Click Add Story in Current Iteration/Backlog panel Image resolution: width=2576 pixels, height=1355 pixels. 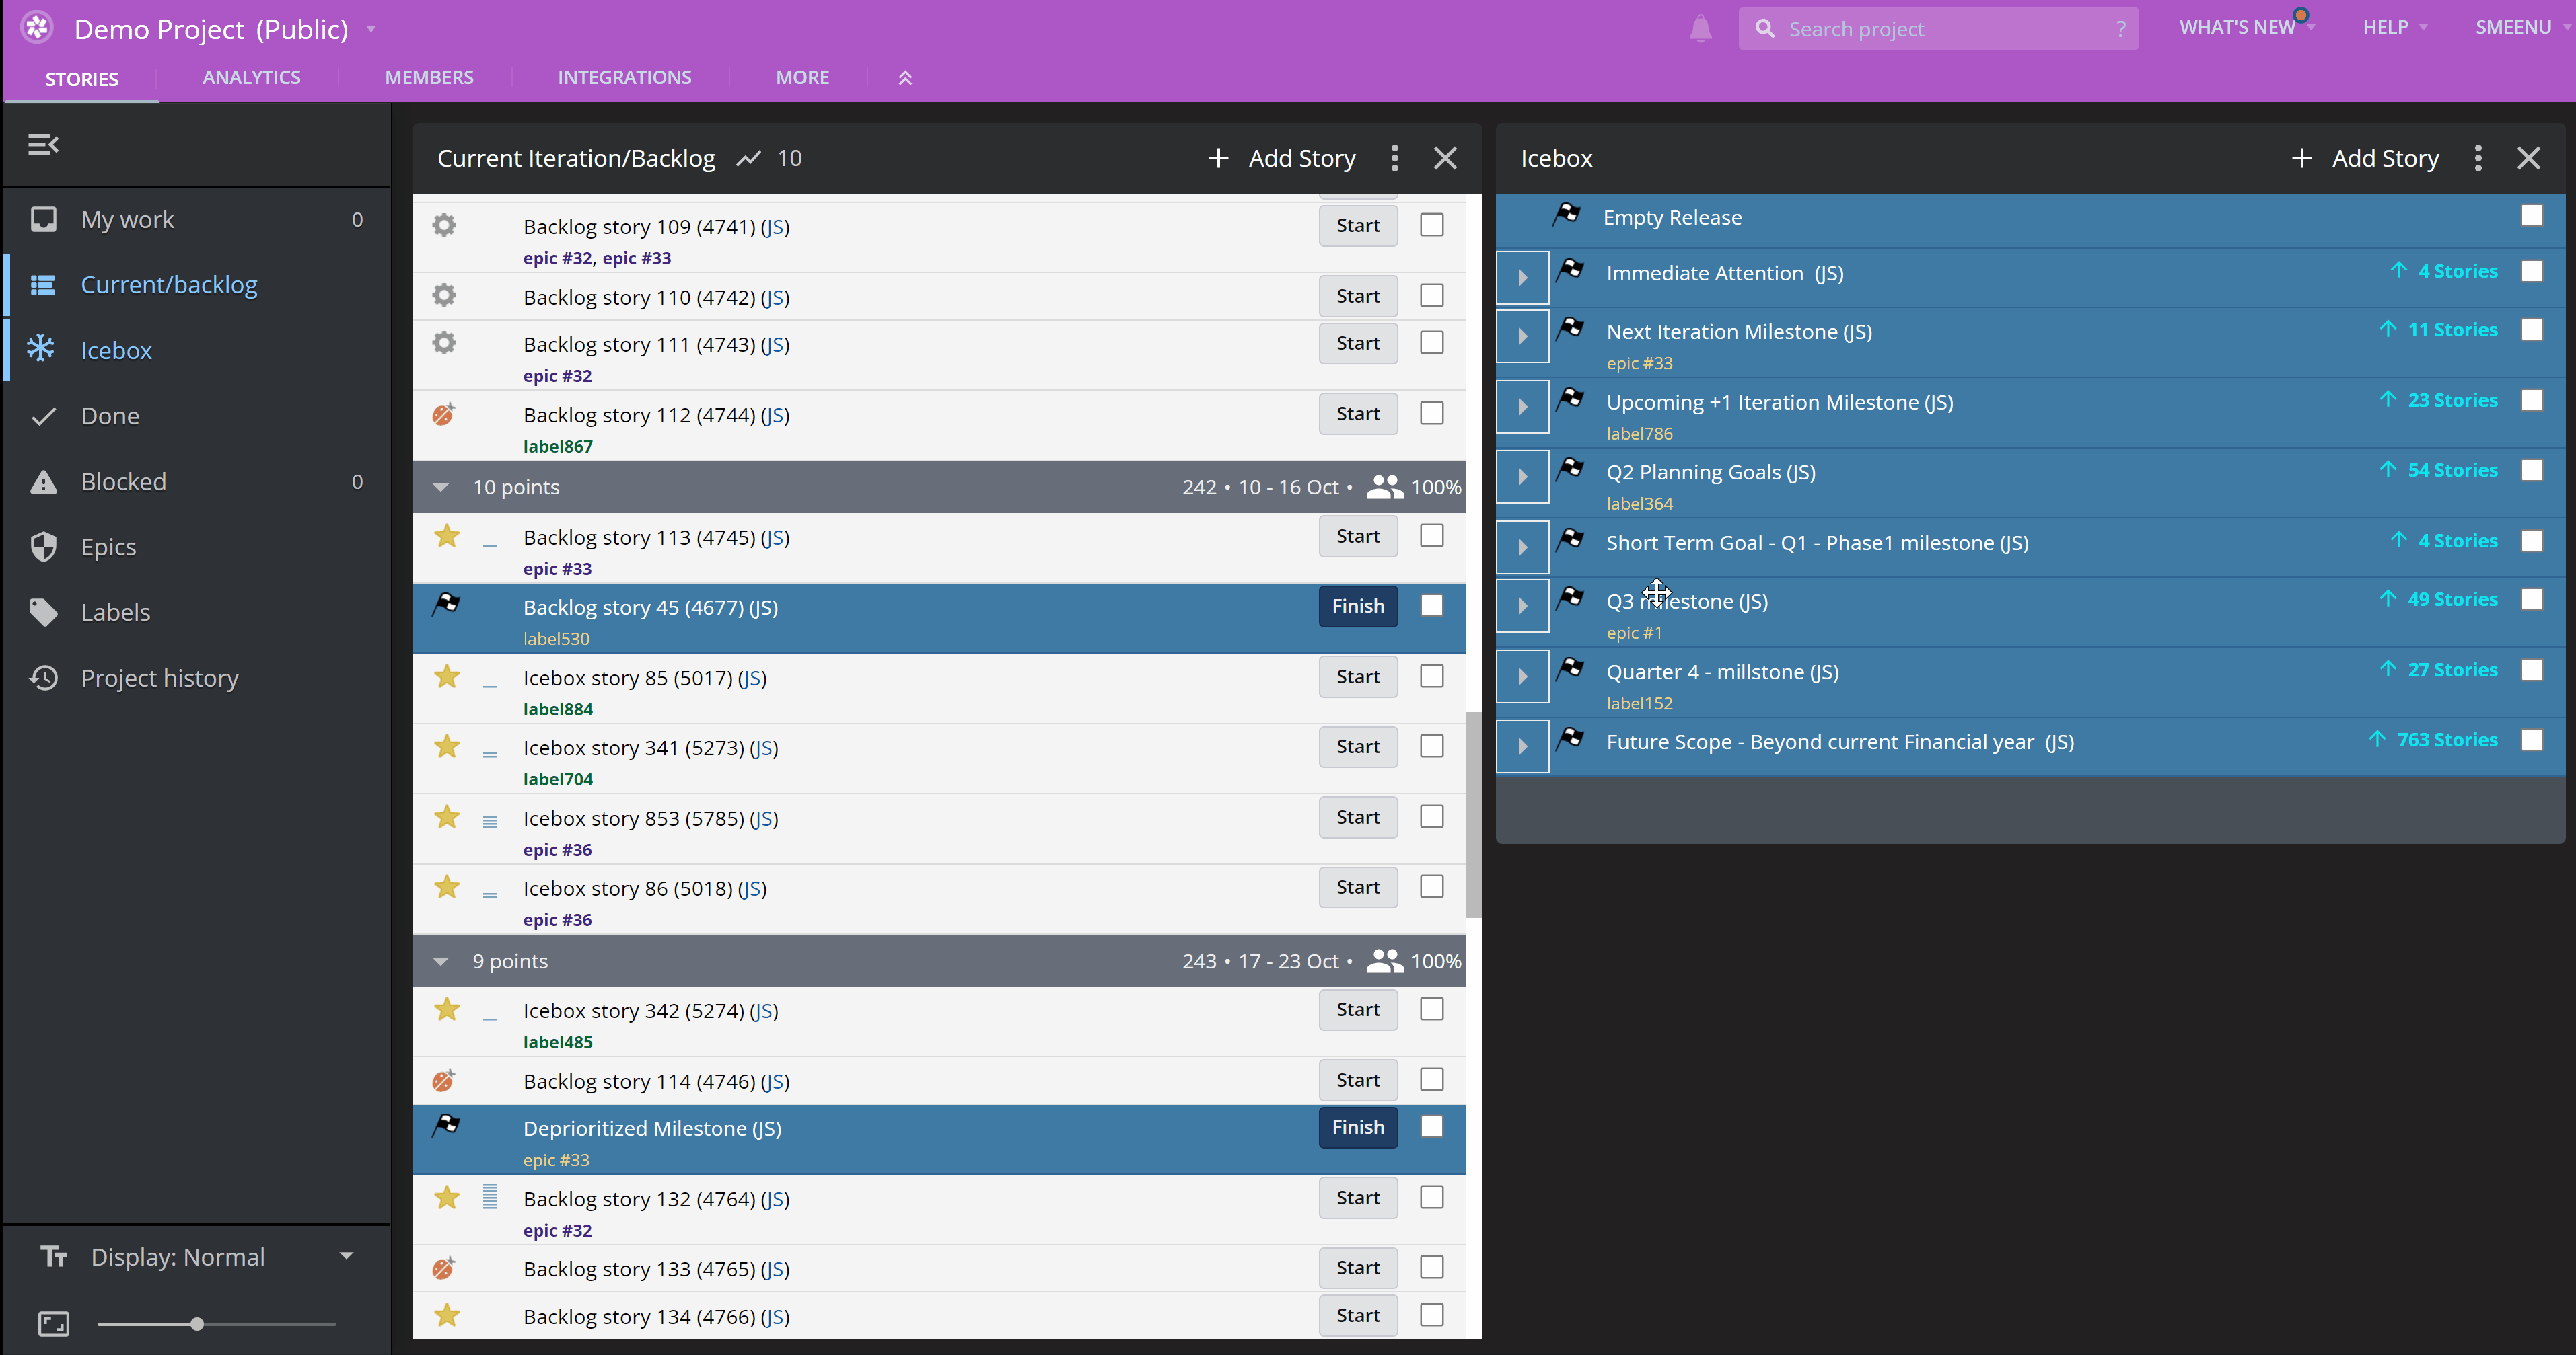click(1282, 158)
